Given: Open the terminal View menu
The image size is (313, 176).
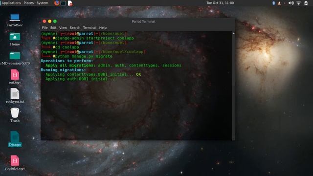Looking at the screenshot, I should (x=63, y=28).
